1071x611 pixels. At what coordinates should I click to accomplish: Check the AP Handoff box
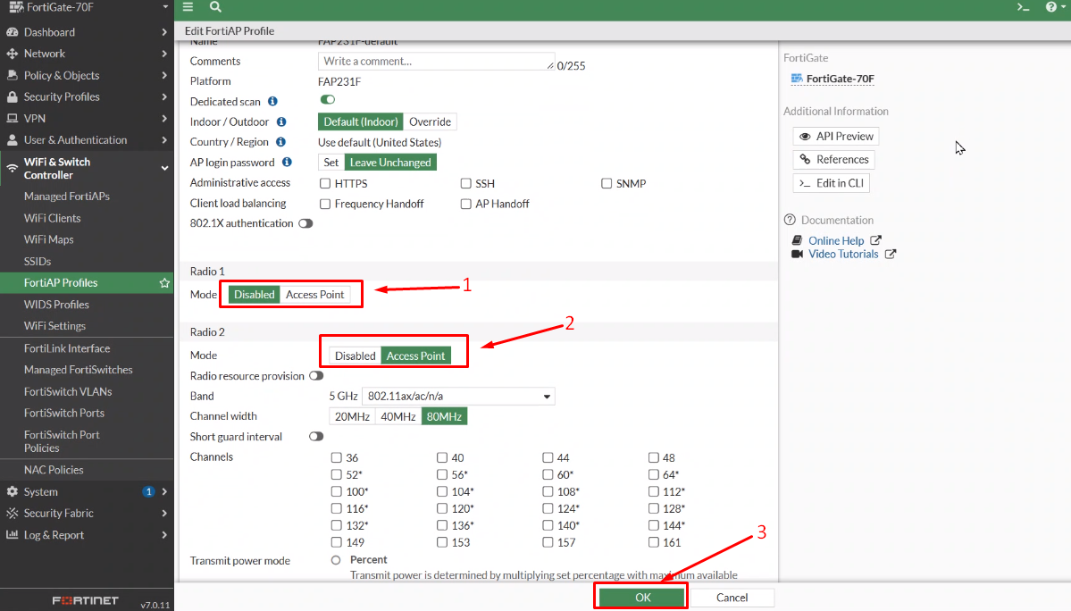(x=466, y=204)
